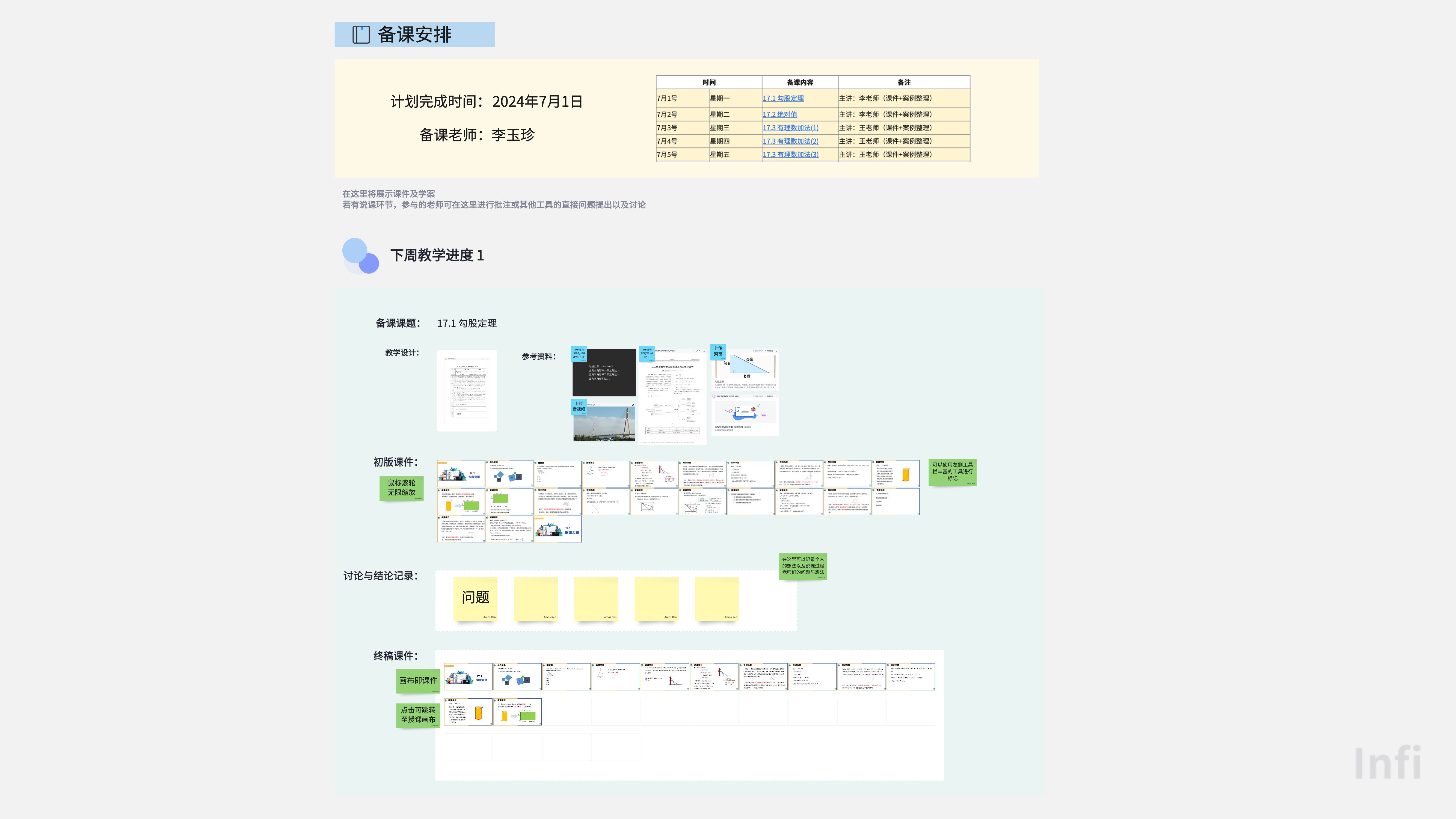Click the 上传图片 JPEG/JPG/PNG/GIF blue tag

pos(579,354)
